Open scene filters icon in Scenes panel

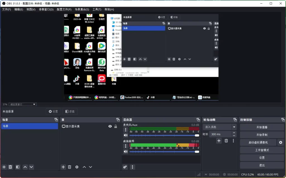(x=18, y=167)
